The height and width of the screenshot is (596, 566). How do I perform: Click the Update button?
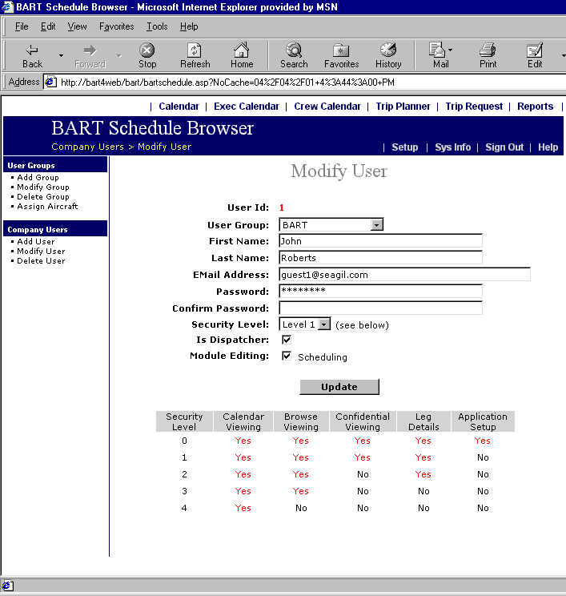tap(339, 387)
